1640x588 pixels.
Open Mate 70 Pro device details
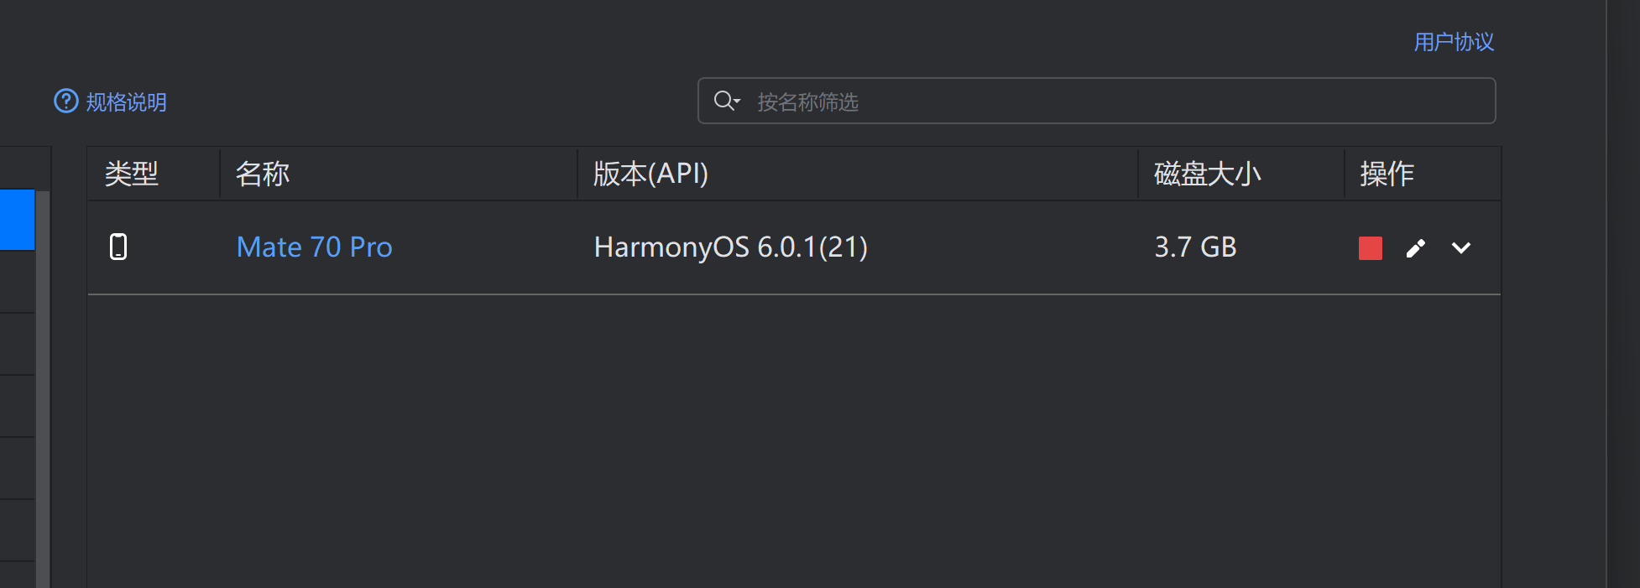click(314, 247)
